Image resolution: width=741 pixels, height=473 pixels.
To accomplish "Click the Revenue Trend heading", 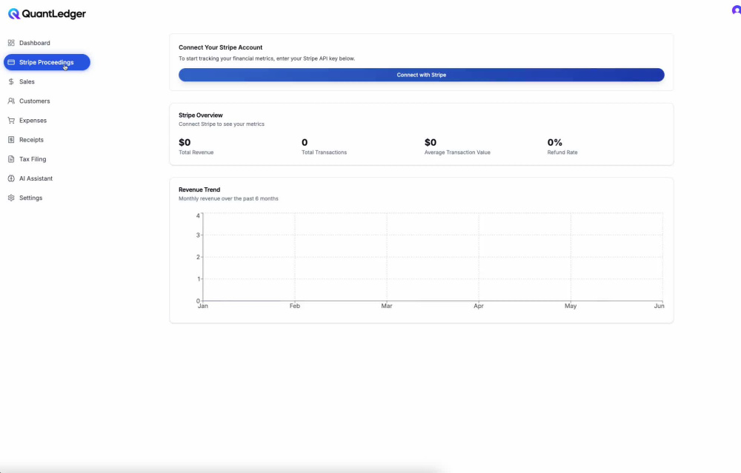I will click(x=199, y=189).
